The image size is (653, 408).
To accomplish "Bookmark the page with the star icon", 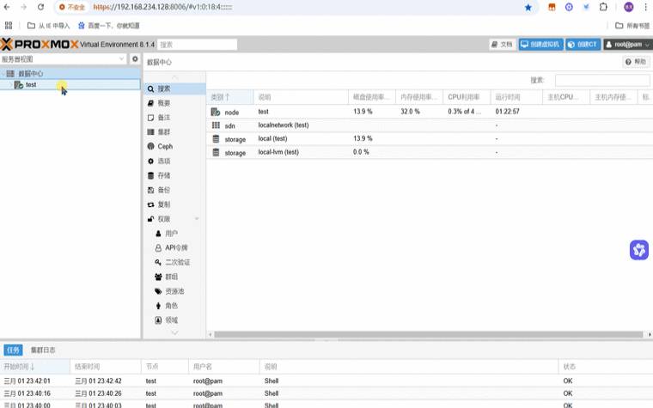I will coord(528,7).
